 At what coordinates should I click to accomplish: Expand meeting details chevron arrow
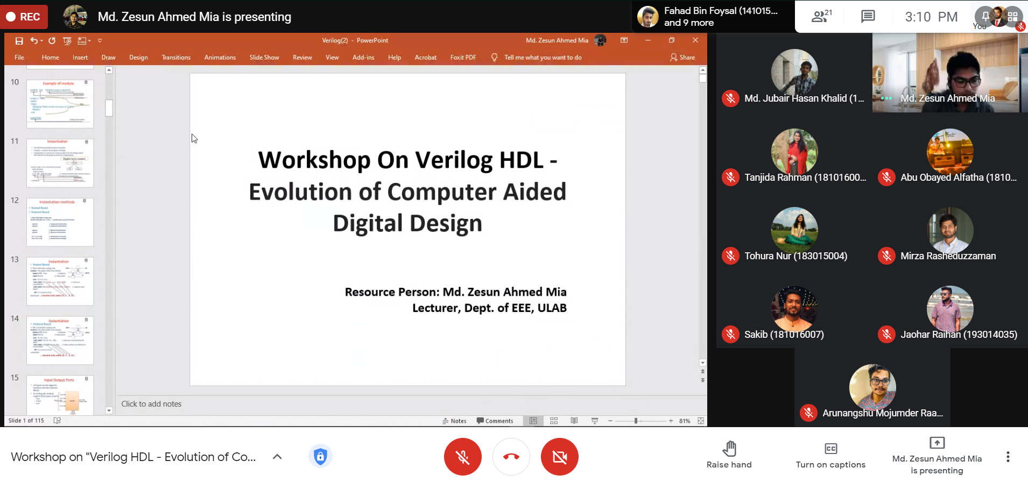[277, 457]
